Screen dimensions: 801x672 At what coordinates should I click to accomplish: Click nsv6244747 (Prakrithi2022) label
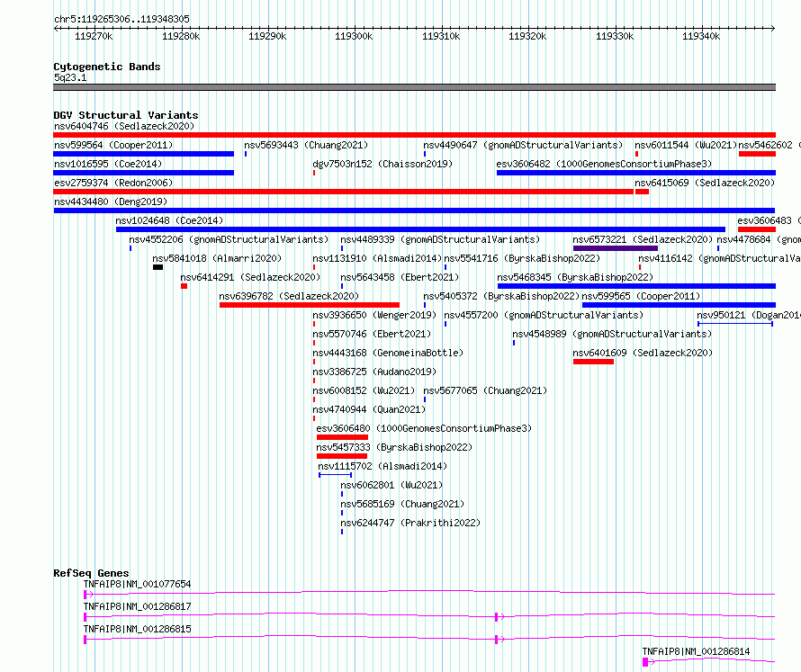click(x=410, y=523)
